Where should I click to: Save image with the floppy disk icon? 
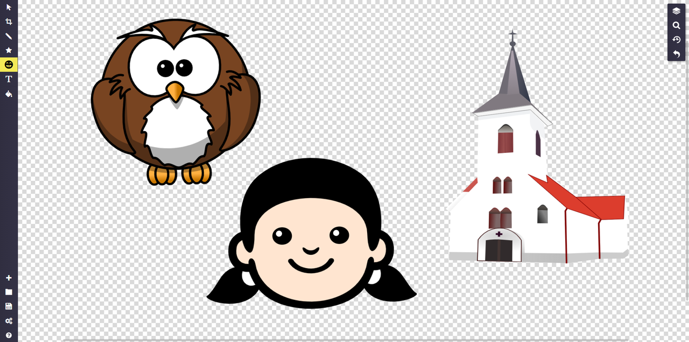9,306
